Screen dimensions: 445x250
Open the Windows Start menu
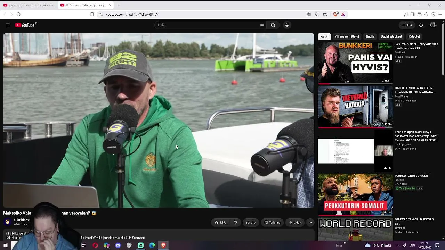[x=5, y=245]
